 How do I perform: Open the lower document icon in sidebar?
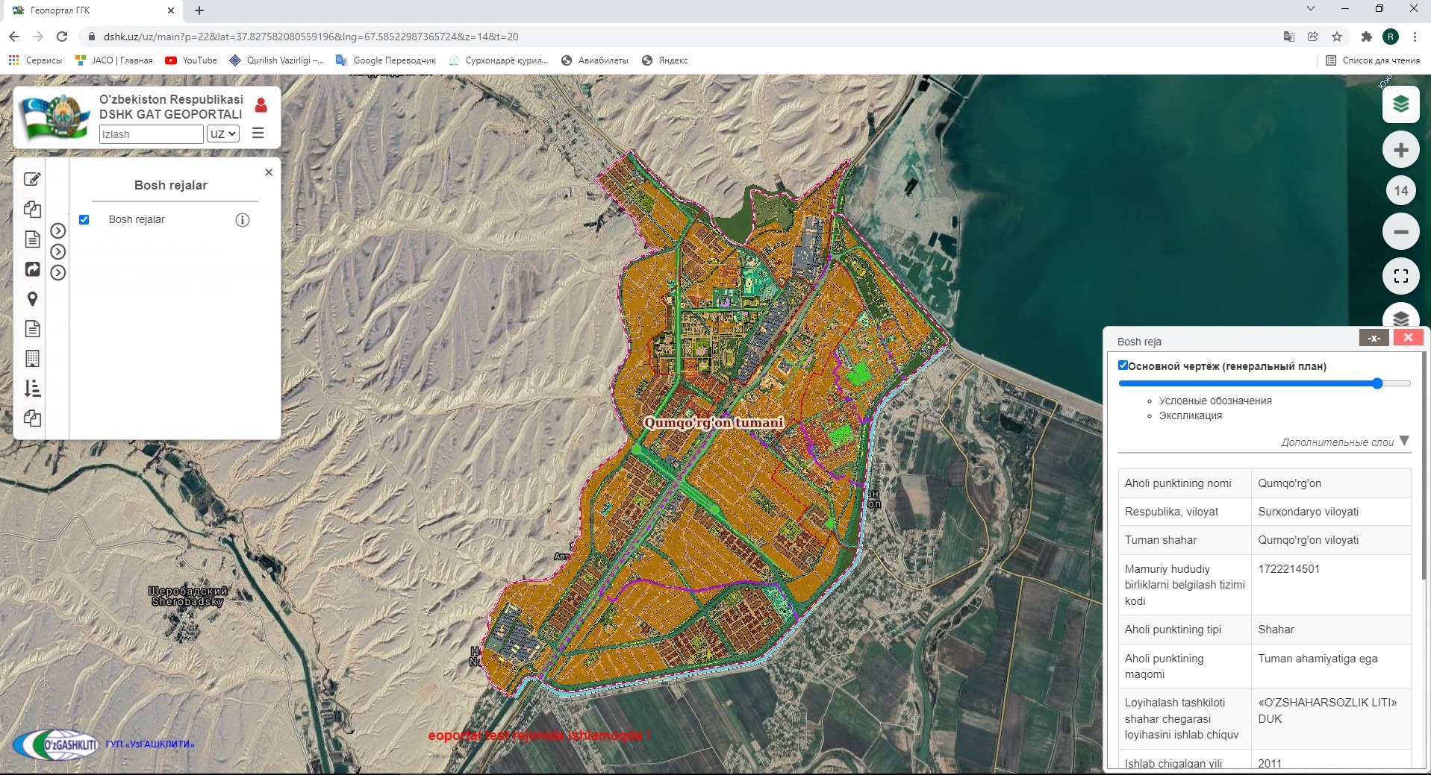(32, 329)
